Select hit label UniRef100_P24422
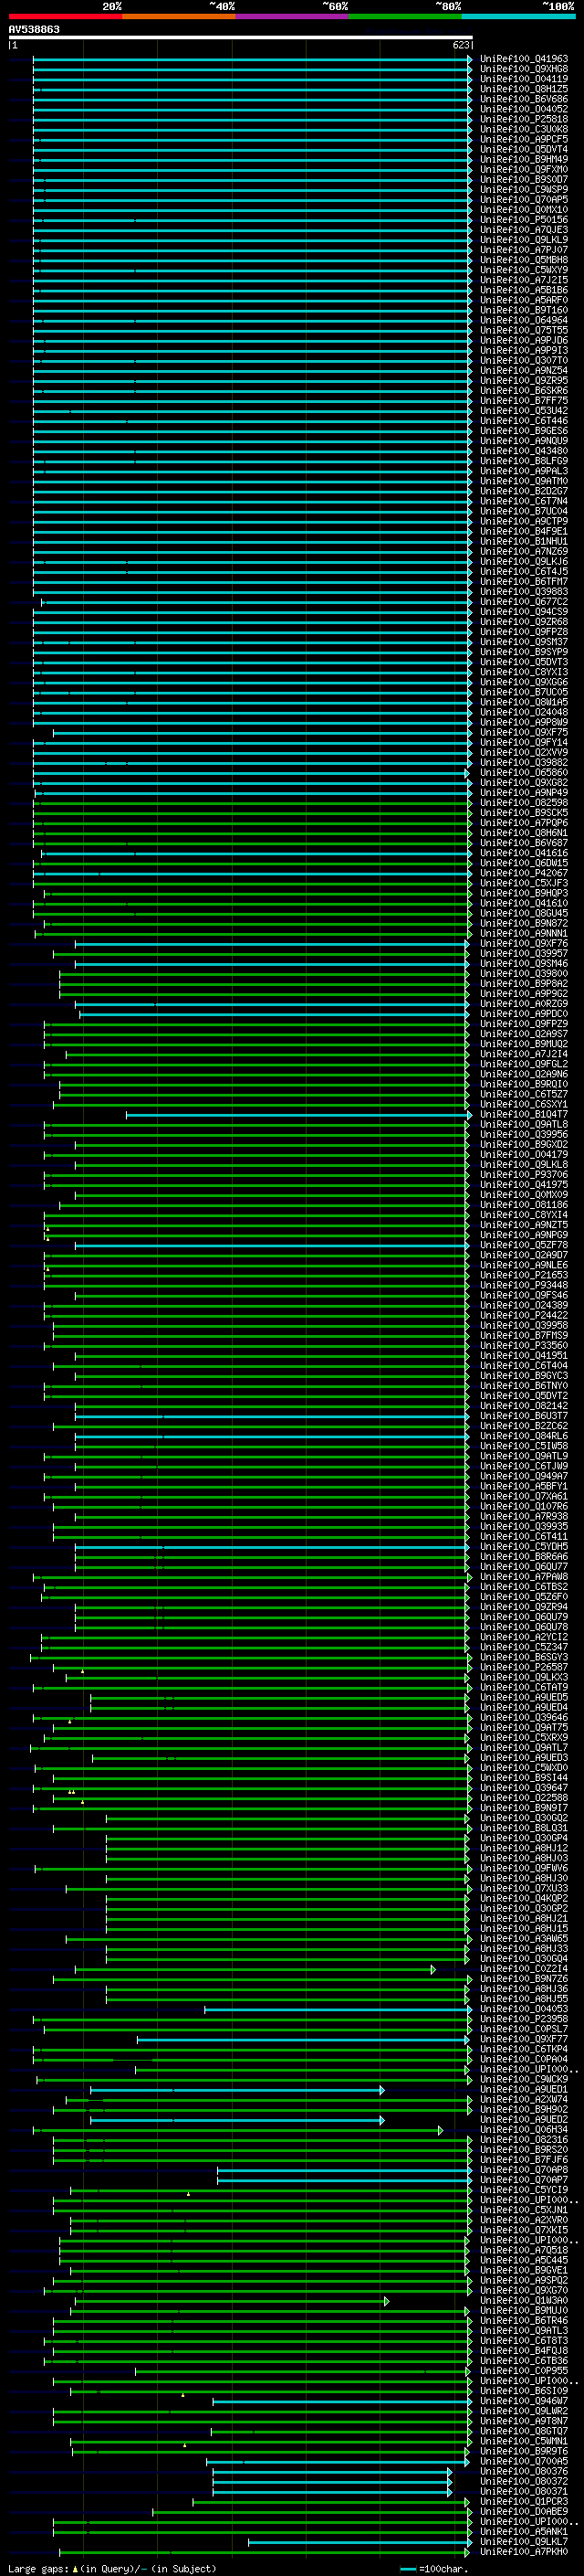 coord(524,1315)
